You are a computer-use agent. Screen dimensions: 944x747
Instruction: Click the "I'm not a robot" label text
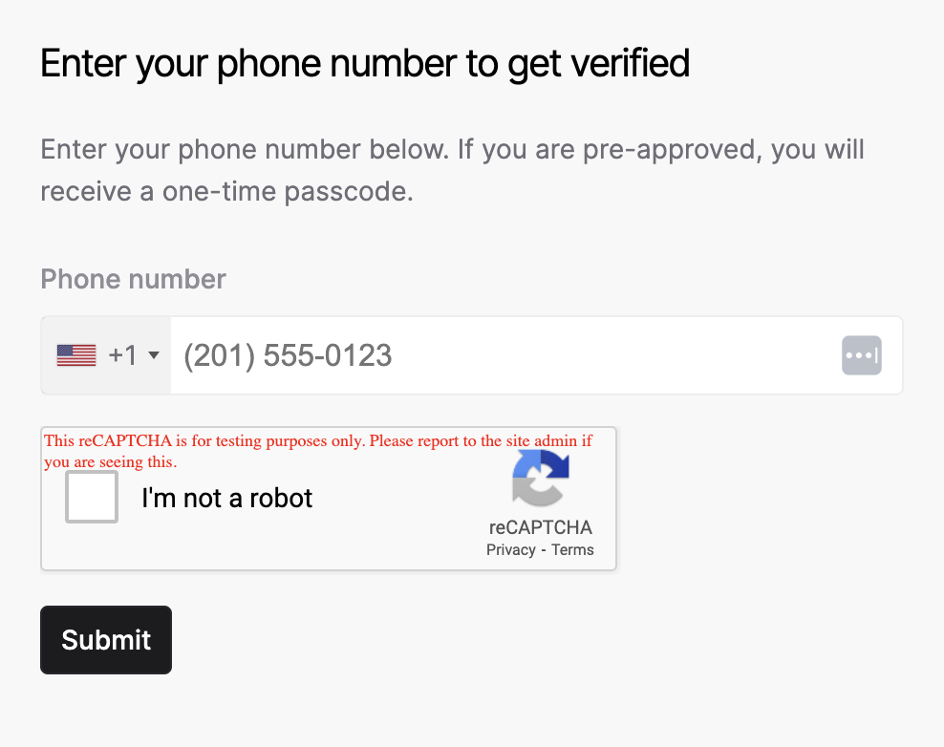tap(226, 498)
